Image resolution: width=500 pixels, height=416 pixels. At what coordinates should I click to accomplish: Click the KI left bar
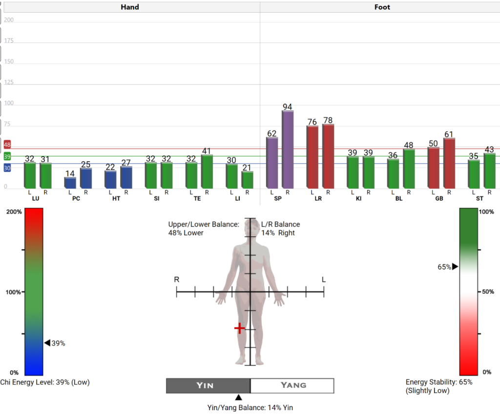[353, 172]
